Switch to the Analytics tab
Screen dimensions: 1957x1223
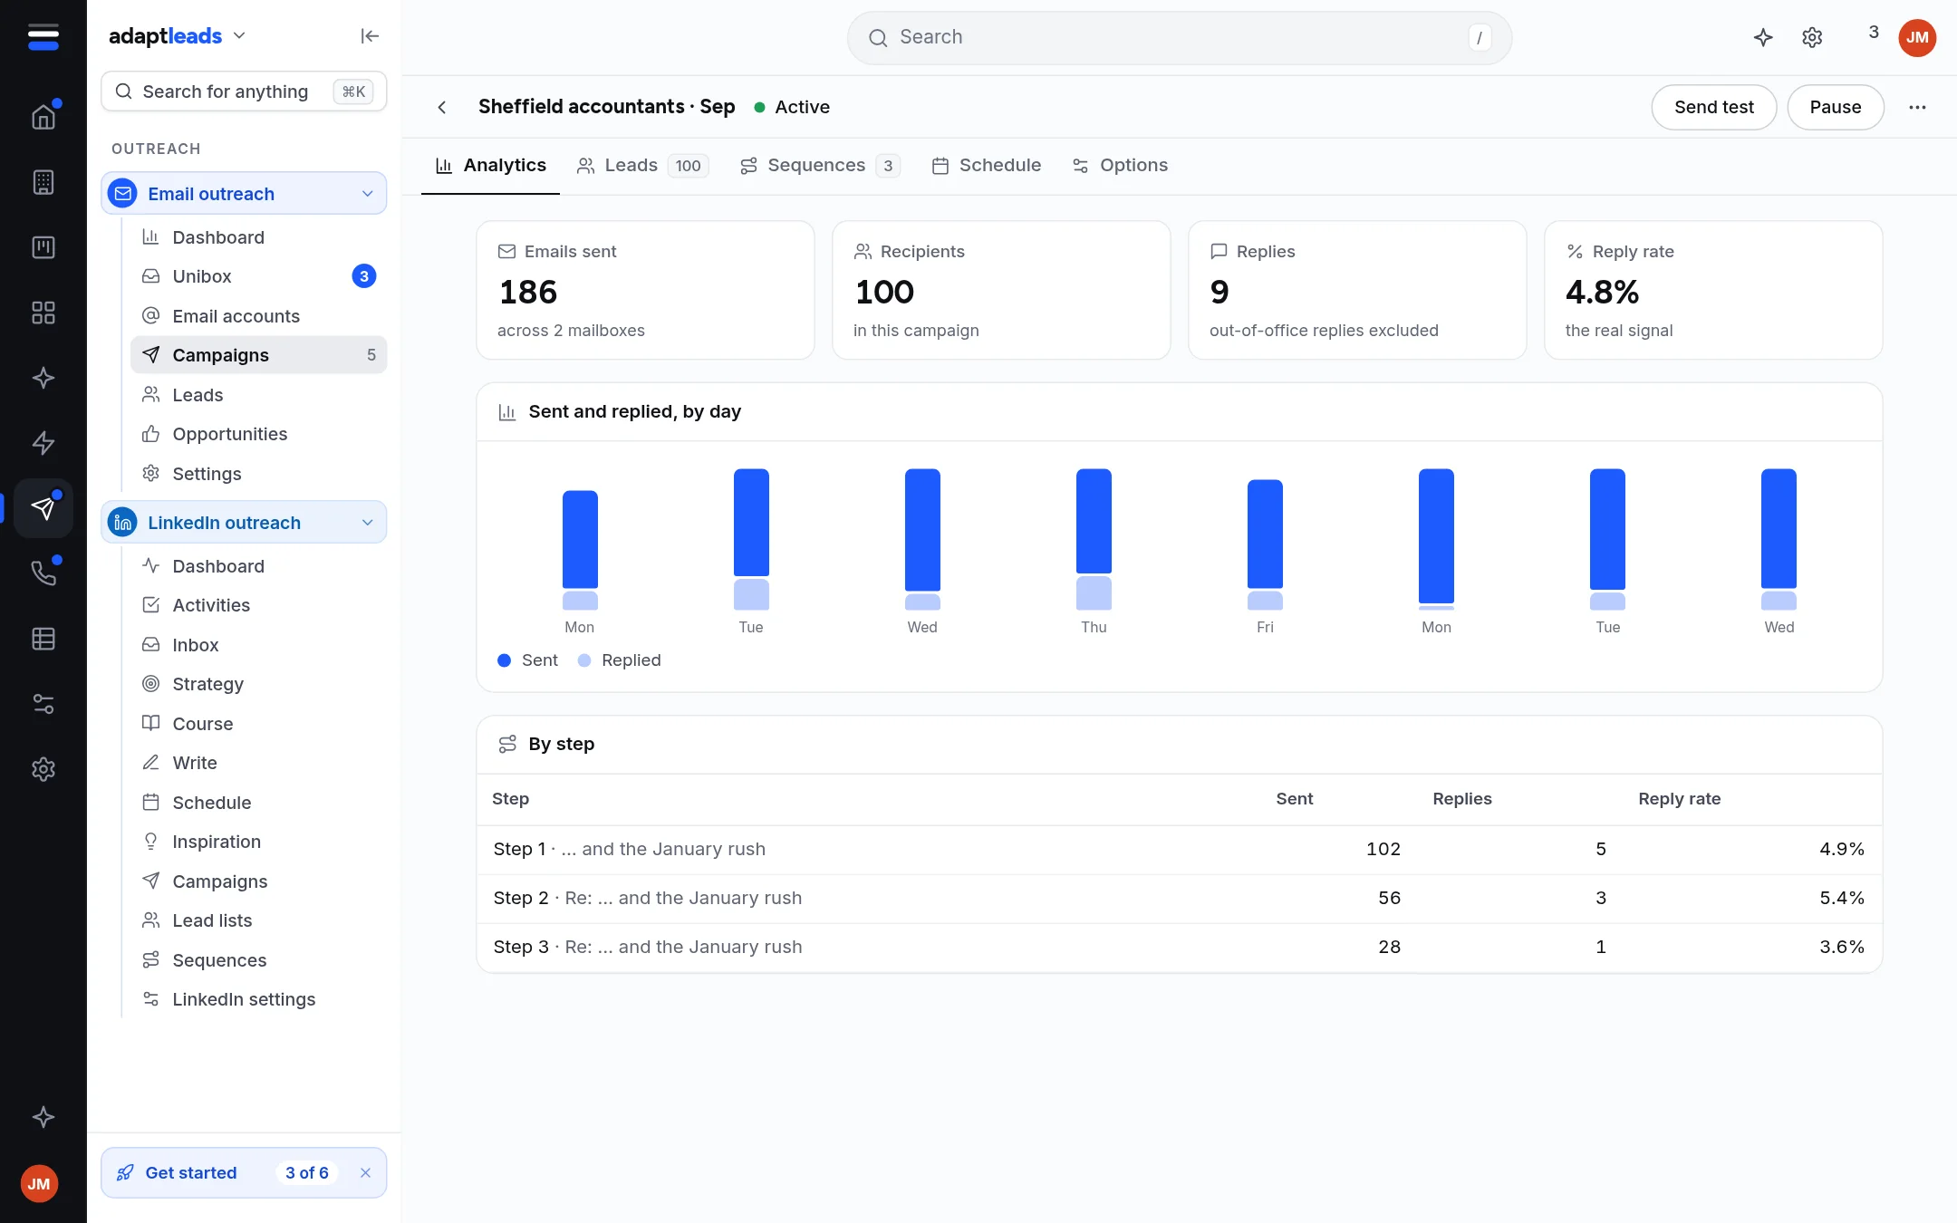coord(490,165)
